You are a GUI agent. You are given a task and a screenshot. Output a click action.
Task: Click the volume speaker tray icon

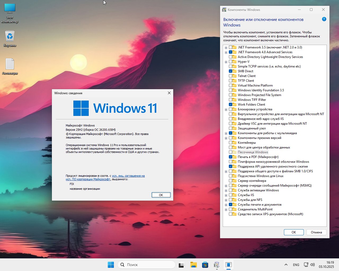tap(313, 265)
